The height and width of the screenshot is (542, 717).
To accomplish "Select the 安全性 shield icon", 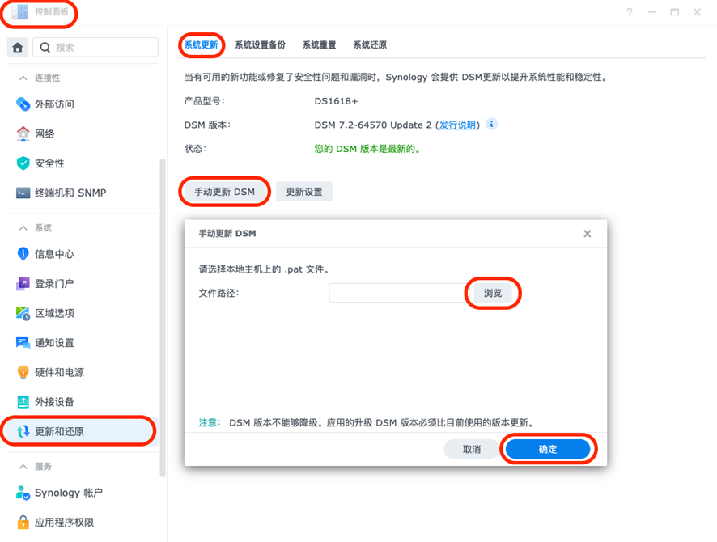I will pyautogui.click(x=23, y=163).
